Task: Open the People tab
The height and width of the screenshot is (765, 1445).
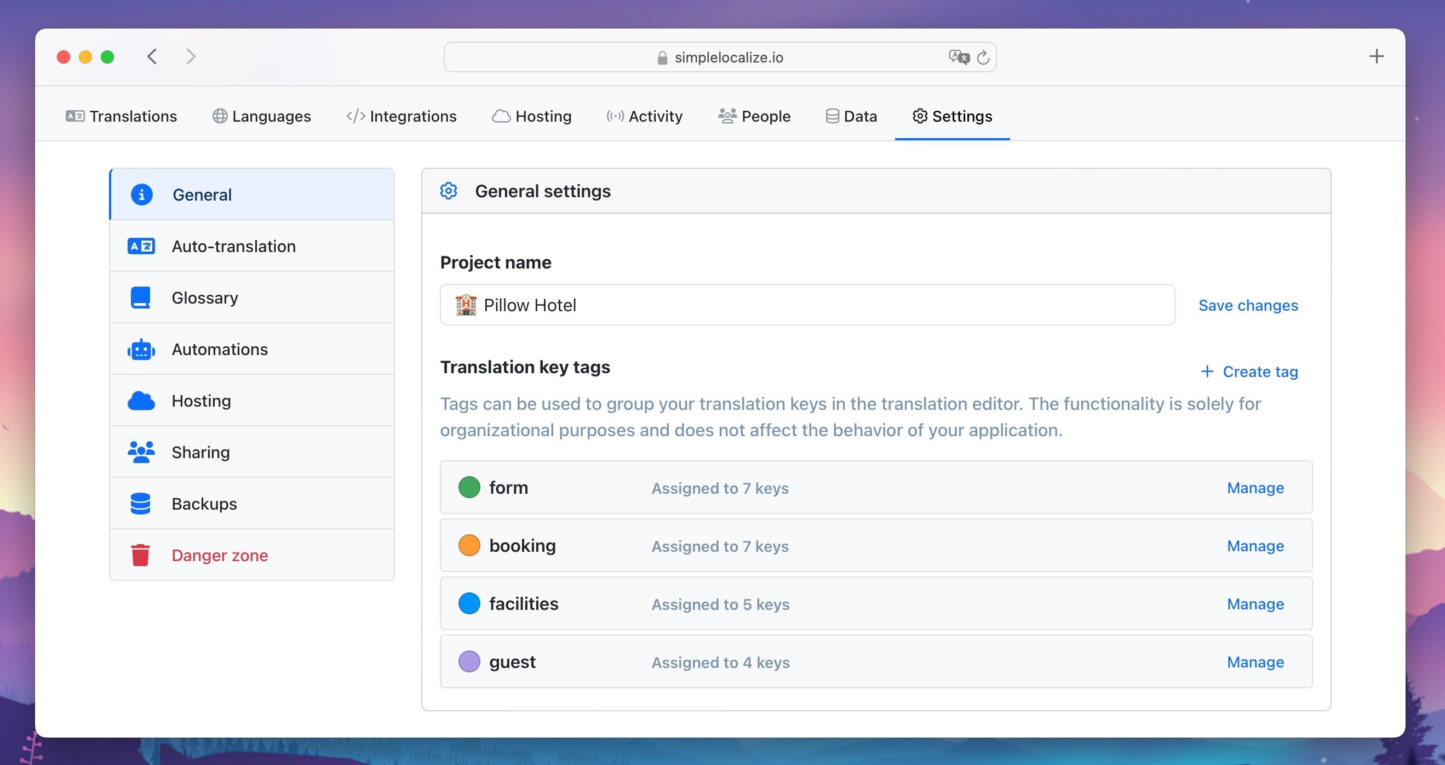Action: pyautogui.click(x=754, y=116)
